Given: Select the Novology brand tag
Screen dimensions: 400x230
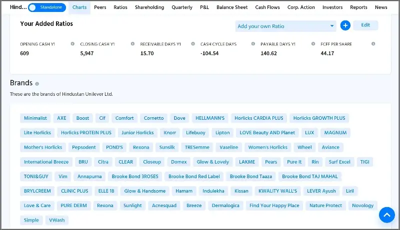Looking at the screenshot, I should pyautogui.click(x=362, y=206).
